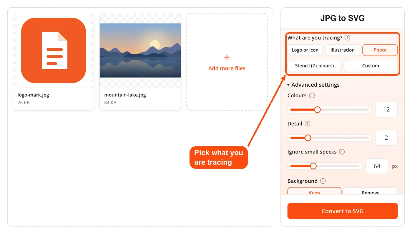Select the Photo tracing preset
Viewport: 412px width, 234px height.
click(380, 50)
